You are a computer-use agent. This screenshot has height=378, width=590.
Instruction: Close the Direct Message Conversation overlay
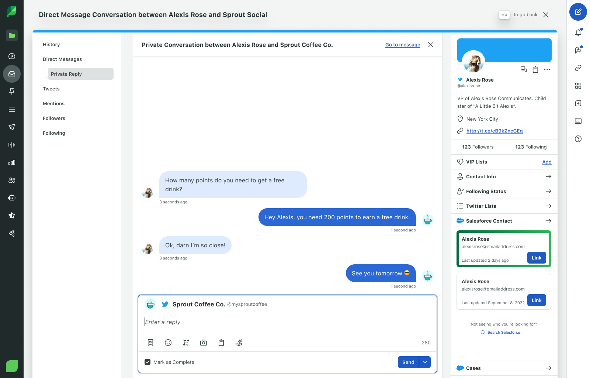(546, 15)
